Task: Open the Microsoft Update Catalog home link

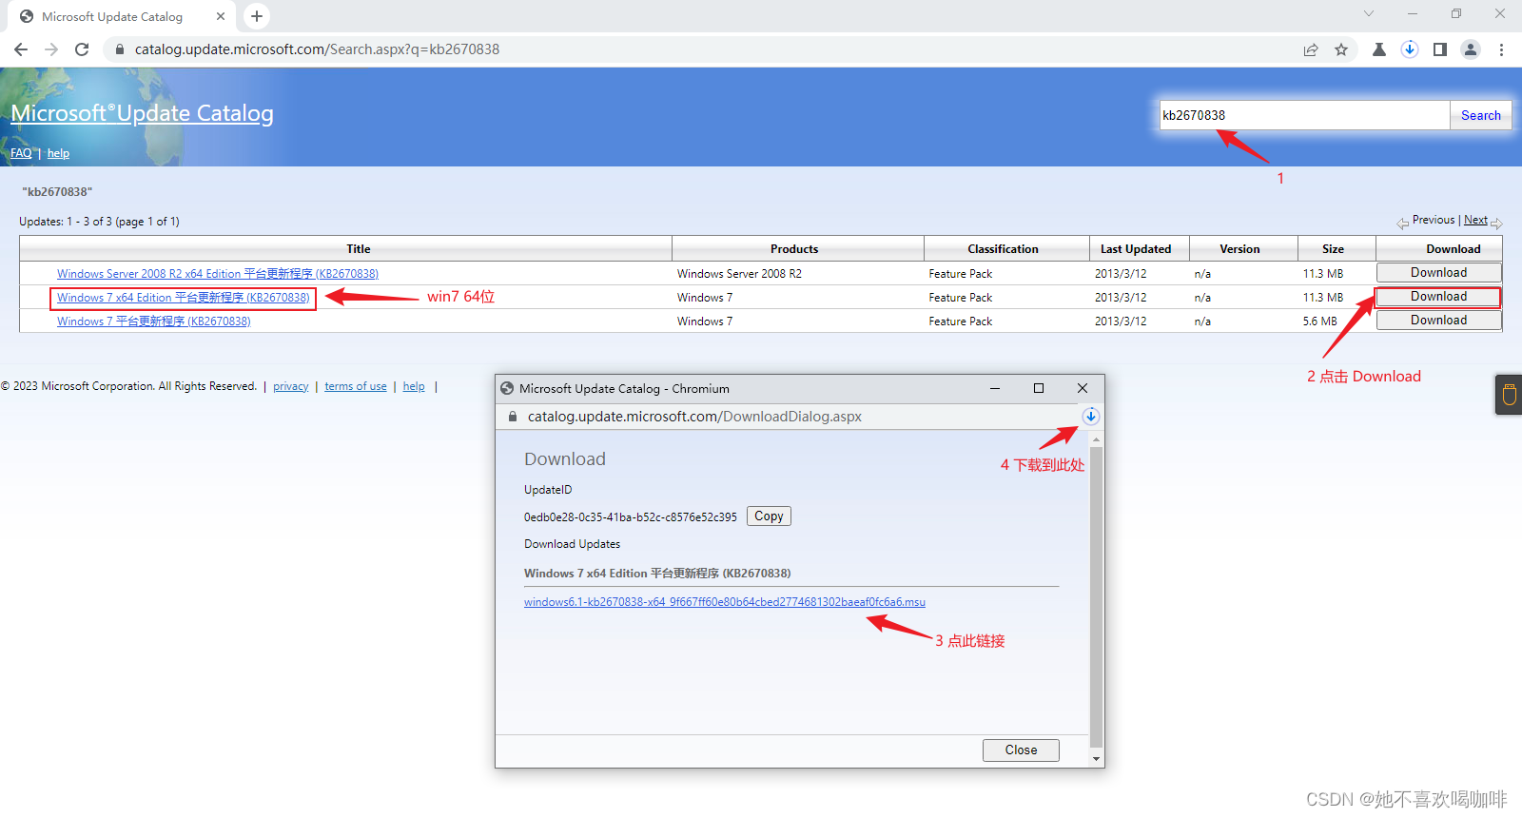Action: pyautogui.click(x=143, y=113)
